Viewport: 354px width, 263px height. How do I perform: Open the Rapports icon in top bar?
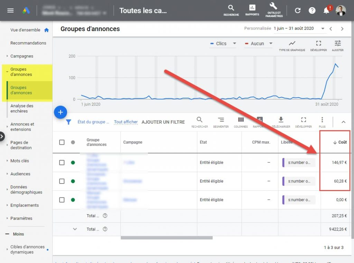(x=252, y=8)
